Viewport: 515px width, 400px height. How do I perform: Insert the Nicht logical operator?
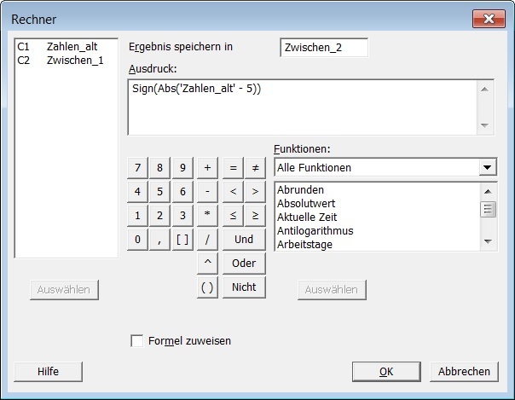pyautogui.click(x=244, y=287)
